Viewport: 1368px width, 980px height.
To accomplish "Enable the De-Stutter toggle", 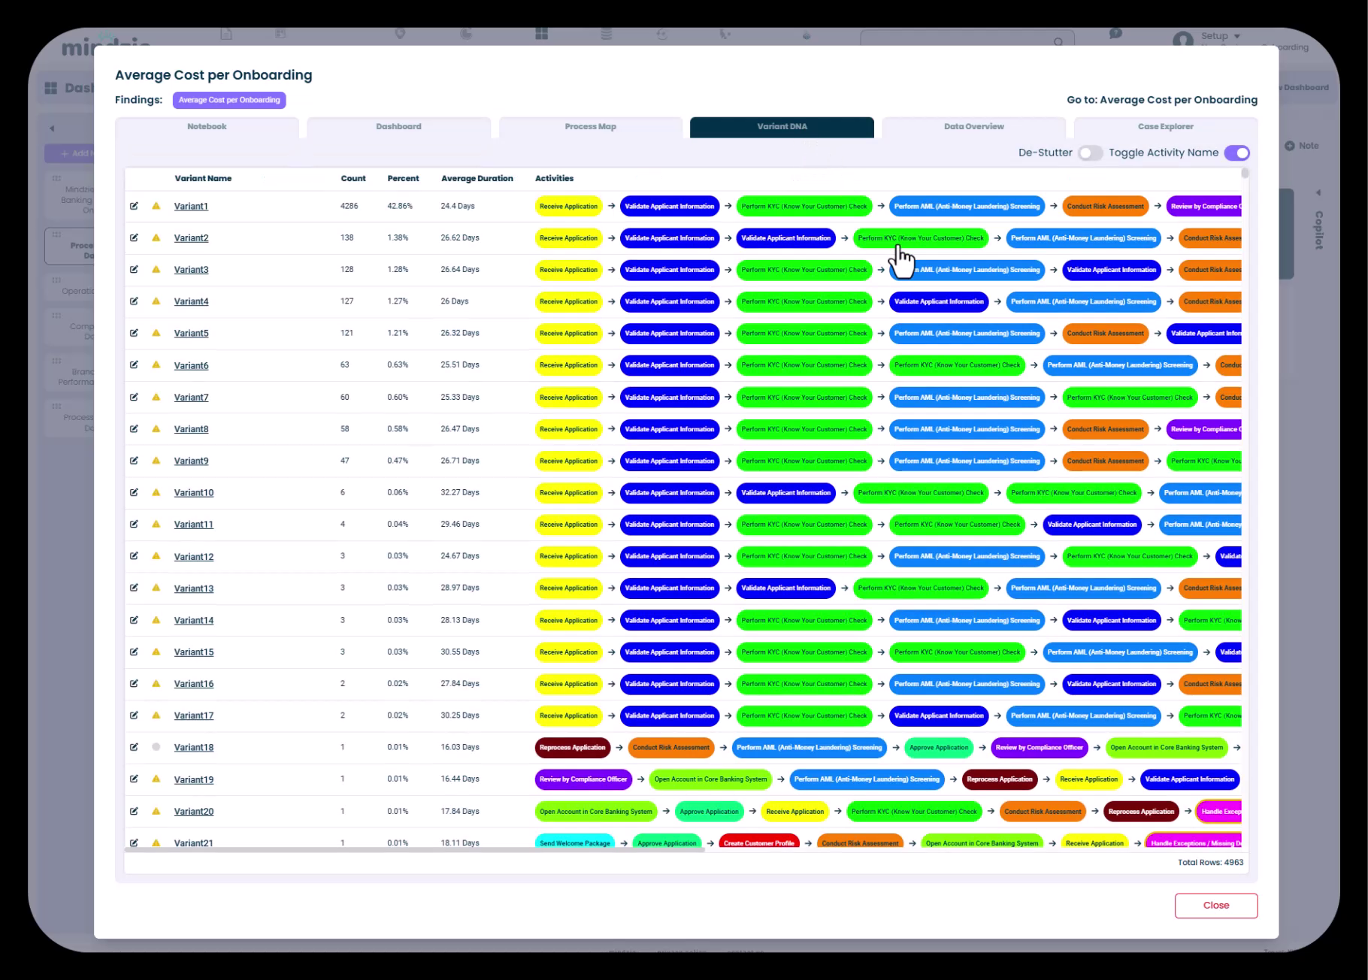I will [1089, 153].
